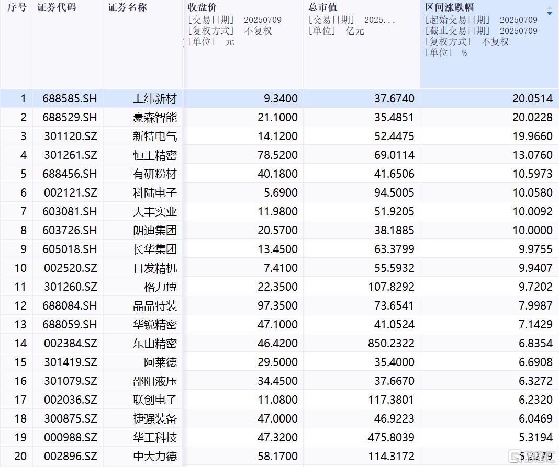
Task: Select closing price 58.1700
Action: click(x=278, y=457)
